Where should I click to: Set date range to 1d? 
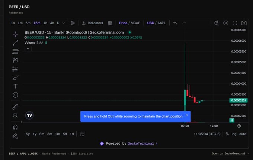[72, 134]
